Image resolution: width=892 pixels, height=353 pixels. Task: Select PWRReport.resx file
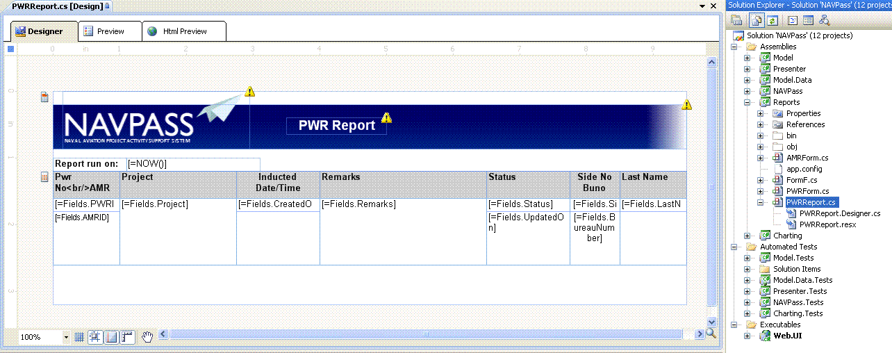[x=827, y=224]
